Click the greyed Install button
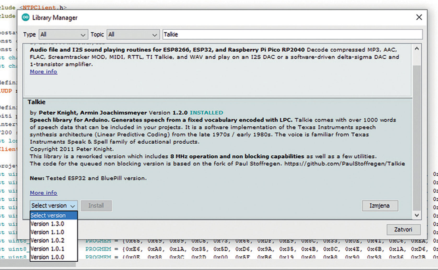 (96, 206)
